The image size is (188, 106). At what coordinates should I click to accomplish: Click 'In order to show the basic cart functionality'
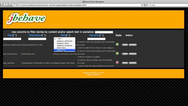[95, 60]
